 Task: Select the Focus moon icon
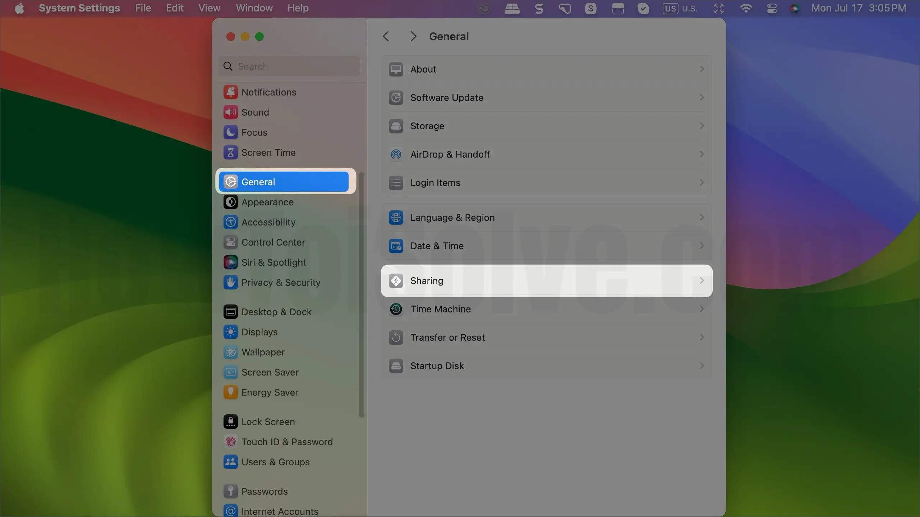coord(230,132)
